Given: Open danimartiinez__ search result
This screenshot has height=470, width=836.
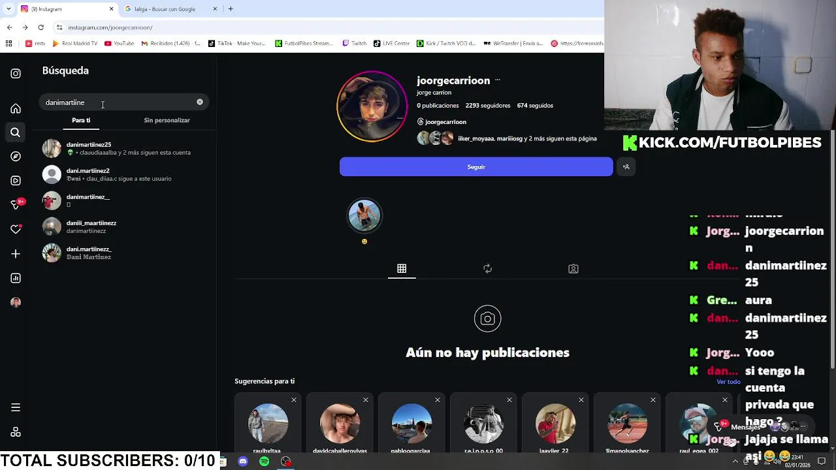Looking at the screenshot, I should tap(124, 200).
